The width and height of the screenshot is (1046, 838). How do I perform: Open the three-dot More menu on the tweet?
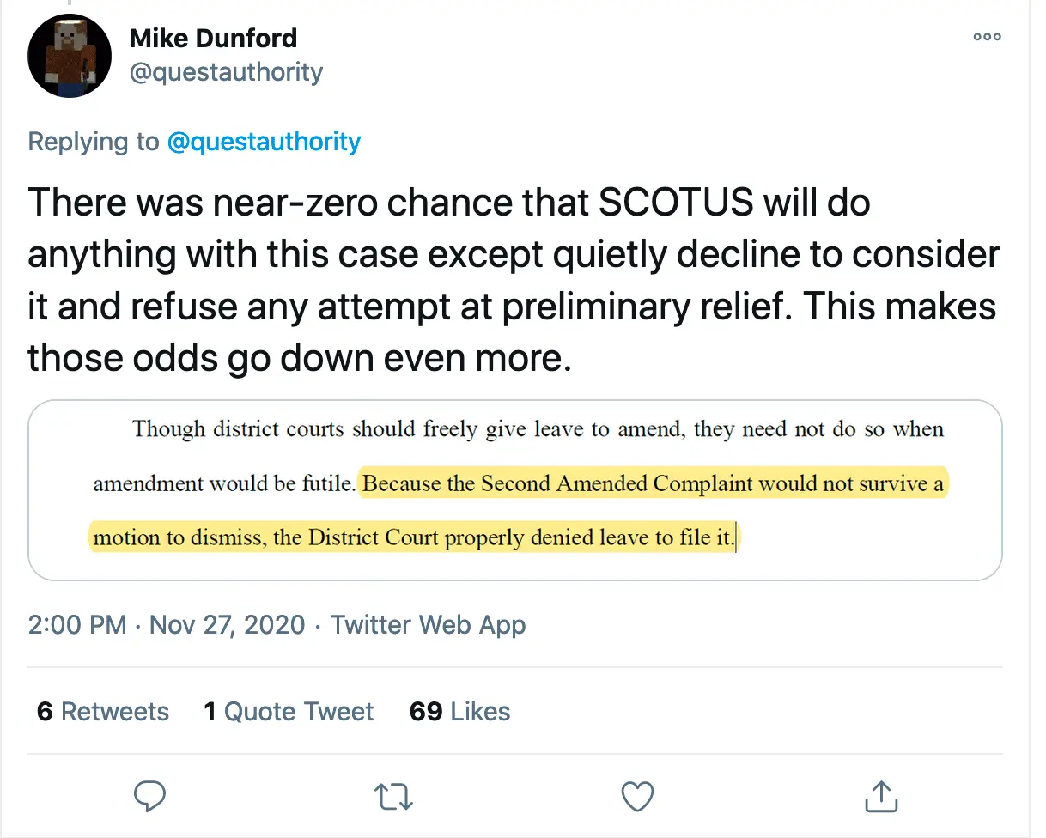[987, 37]
